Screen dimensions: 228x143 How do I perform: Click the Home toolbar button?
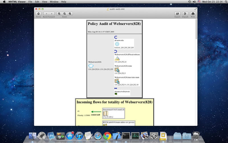[x=38, y=13]
